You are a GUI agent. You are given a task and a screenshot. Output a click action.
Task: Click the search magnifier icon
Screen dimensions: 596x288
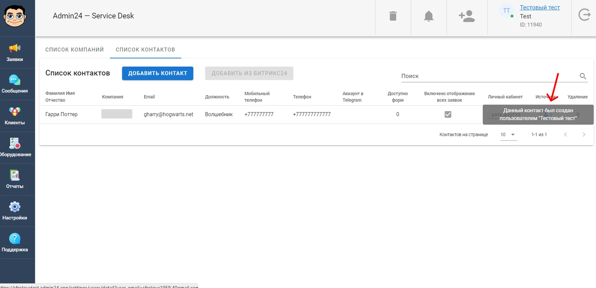coord(583,76)
